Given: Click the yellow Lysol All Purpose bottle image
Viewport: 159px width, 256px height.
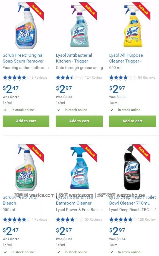Looking at the screenshot, I should (132, 26).
